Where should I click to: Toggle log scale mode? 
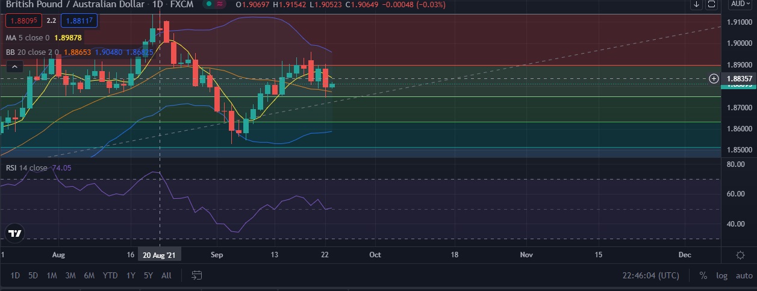721,275
